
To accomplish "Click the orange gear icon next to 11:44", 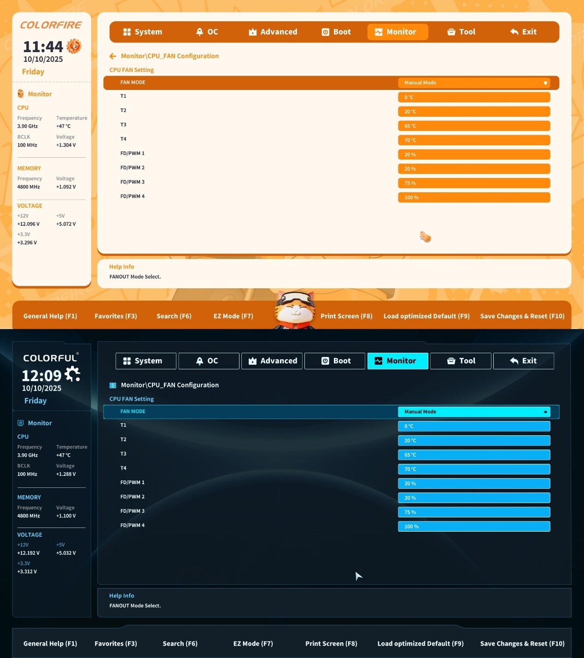I will point(74,46).
